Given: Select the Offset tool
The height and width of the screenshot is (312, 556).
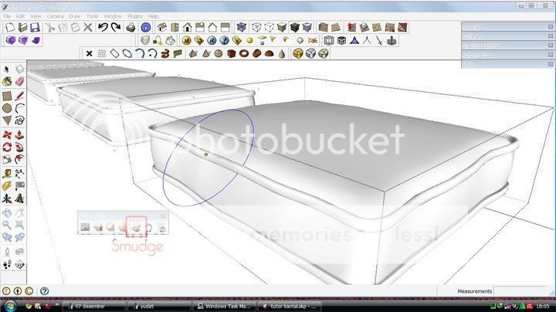Looking at the screenshot, I should (19, 159).
